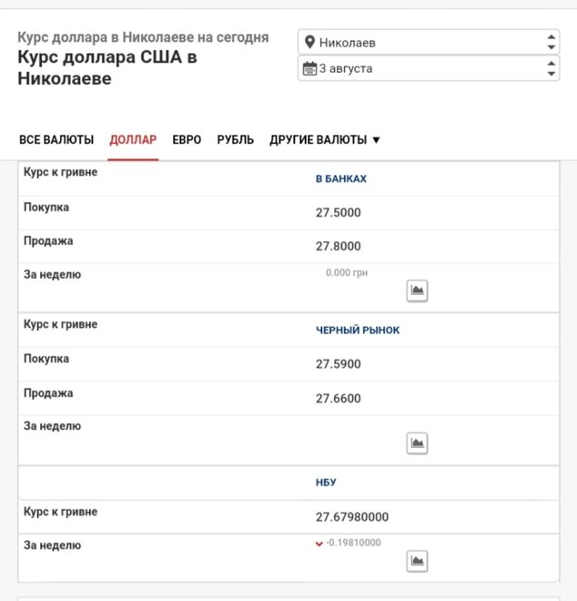This screenshot has width=577, height=601.
Task: Click the location pin icon beside Николаев
Action: point(309,42)
